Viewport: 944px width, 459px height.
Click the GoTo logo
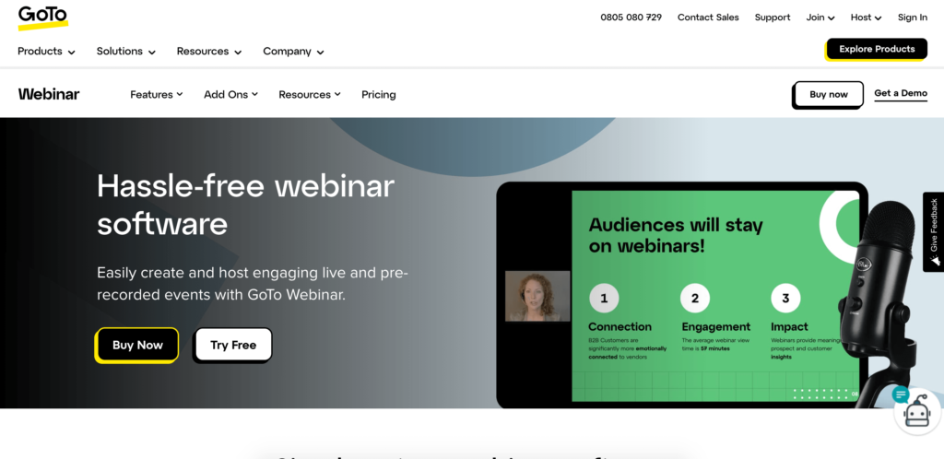click(x=42, y=18)
